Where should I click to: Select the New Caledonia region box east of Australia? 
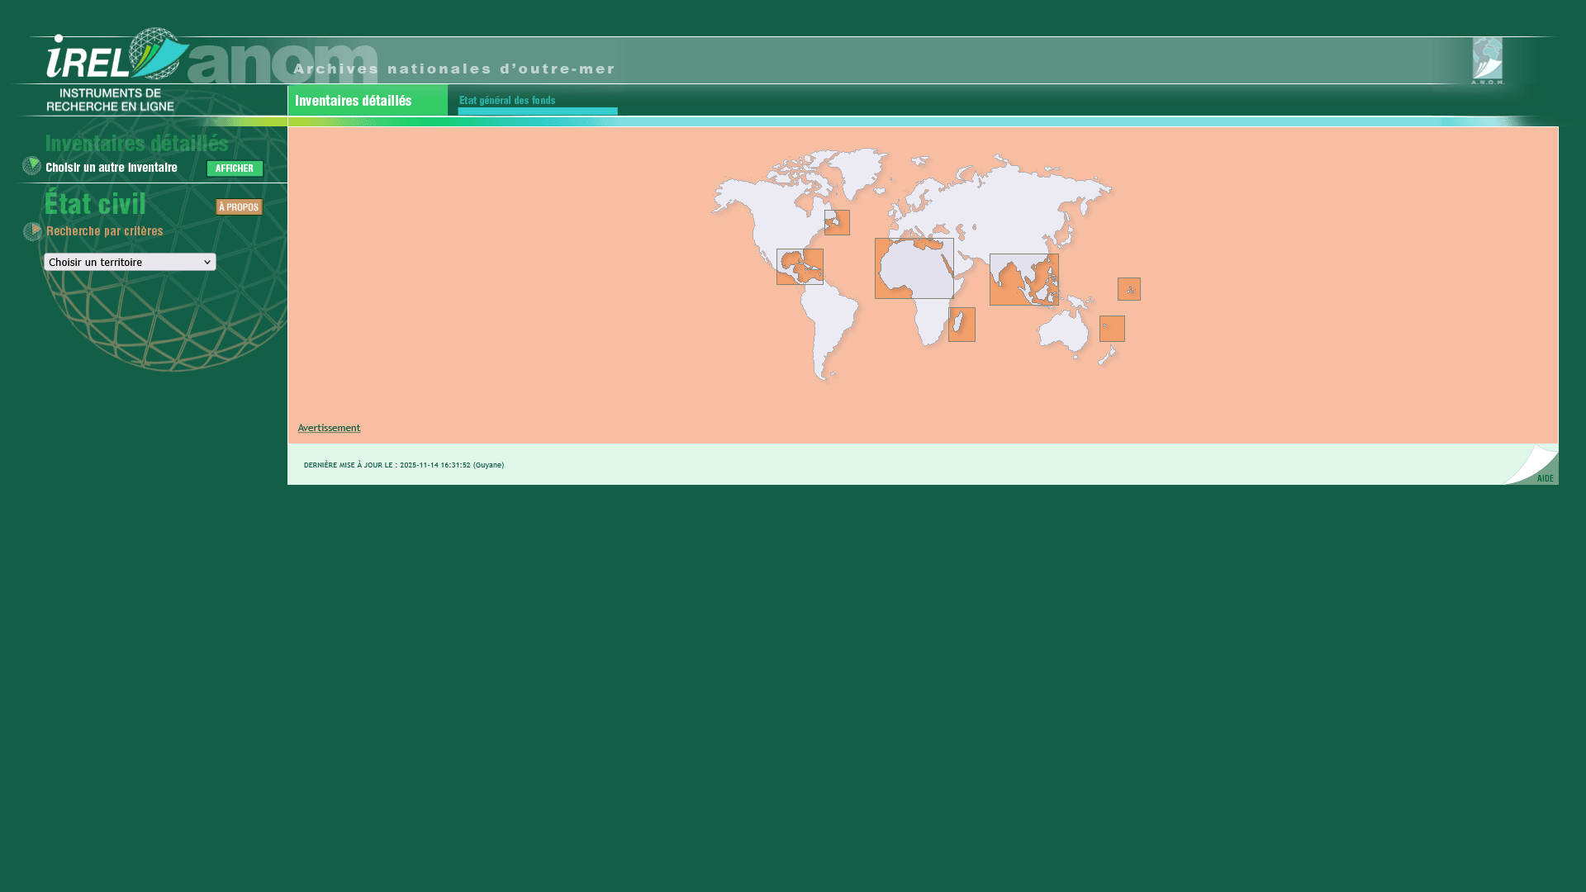pos(1112,329)
